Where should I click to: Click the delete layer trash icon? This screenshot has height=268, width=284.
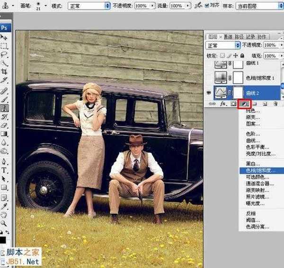coord(275,103)
